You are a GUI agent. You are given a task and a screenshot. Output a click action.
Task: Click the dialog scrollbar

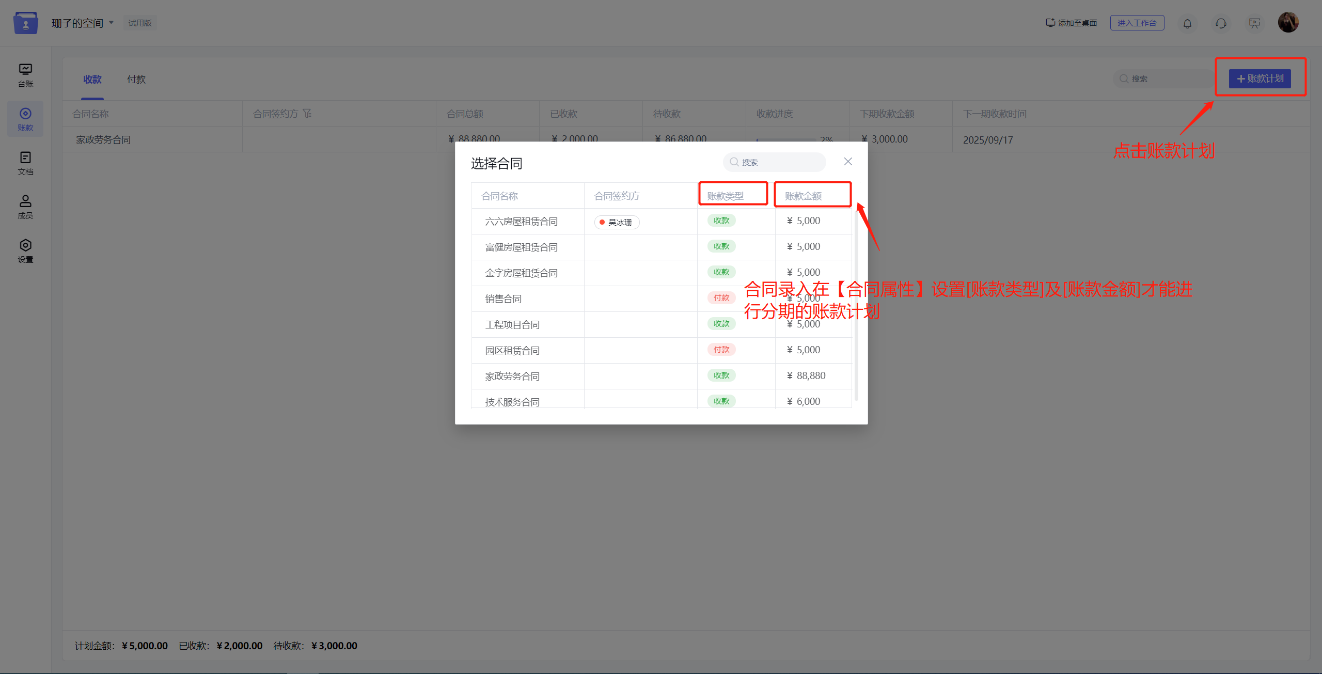pos(856,305)
